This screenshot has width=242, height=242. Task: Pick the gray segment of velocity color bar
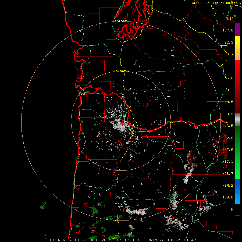click(x=237, y=120)
